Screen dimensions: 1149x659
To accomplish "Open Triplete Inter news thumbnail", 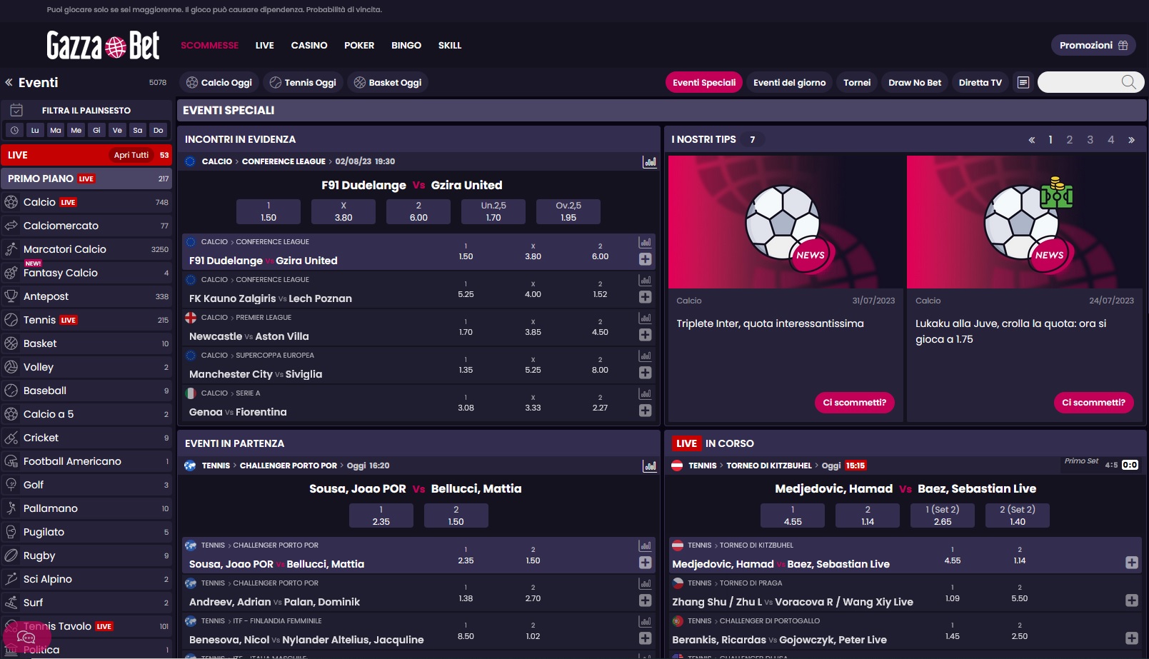I will coord(786,222).
